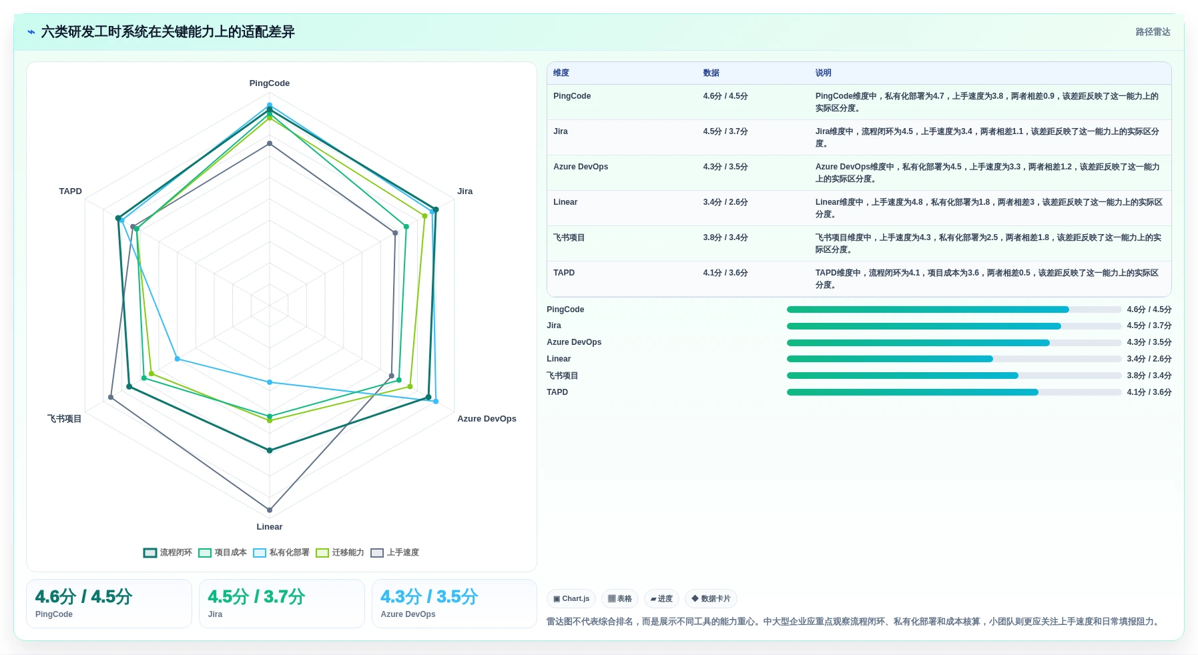The width and height of the screenshot is (1198, 655).
Task: Click the 飞书项目 radar axis label
Action: click(x=64, y=419)
